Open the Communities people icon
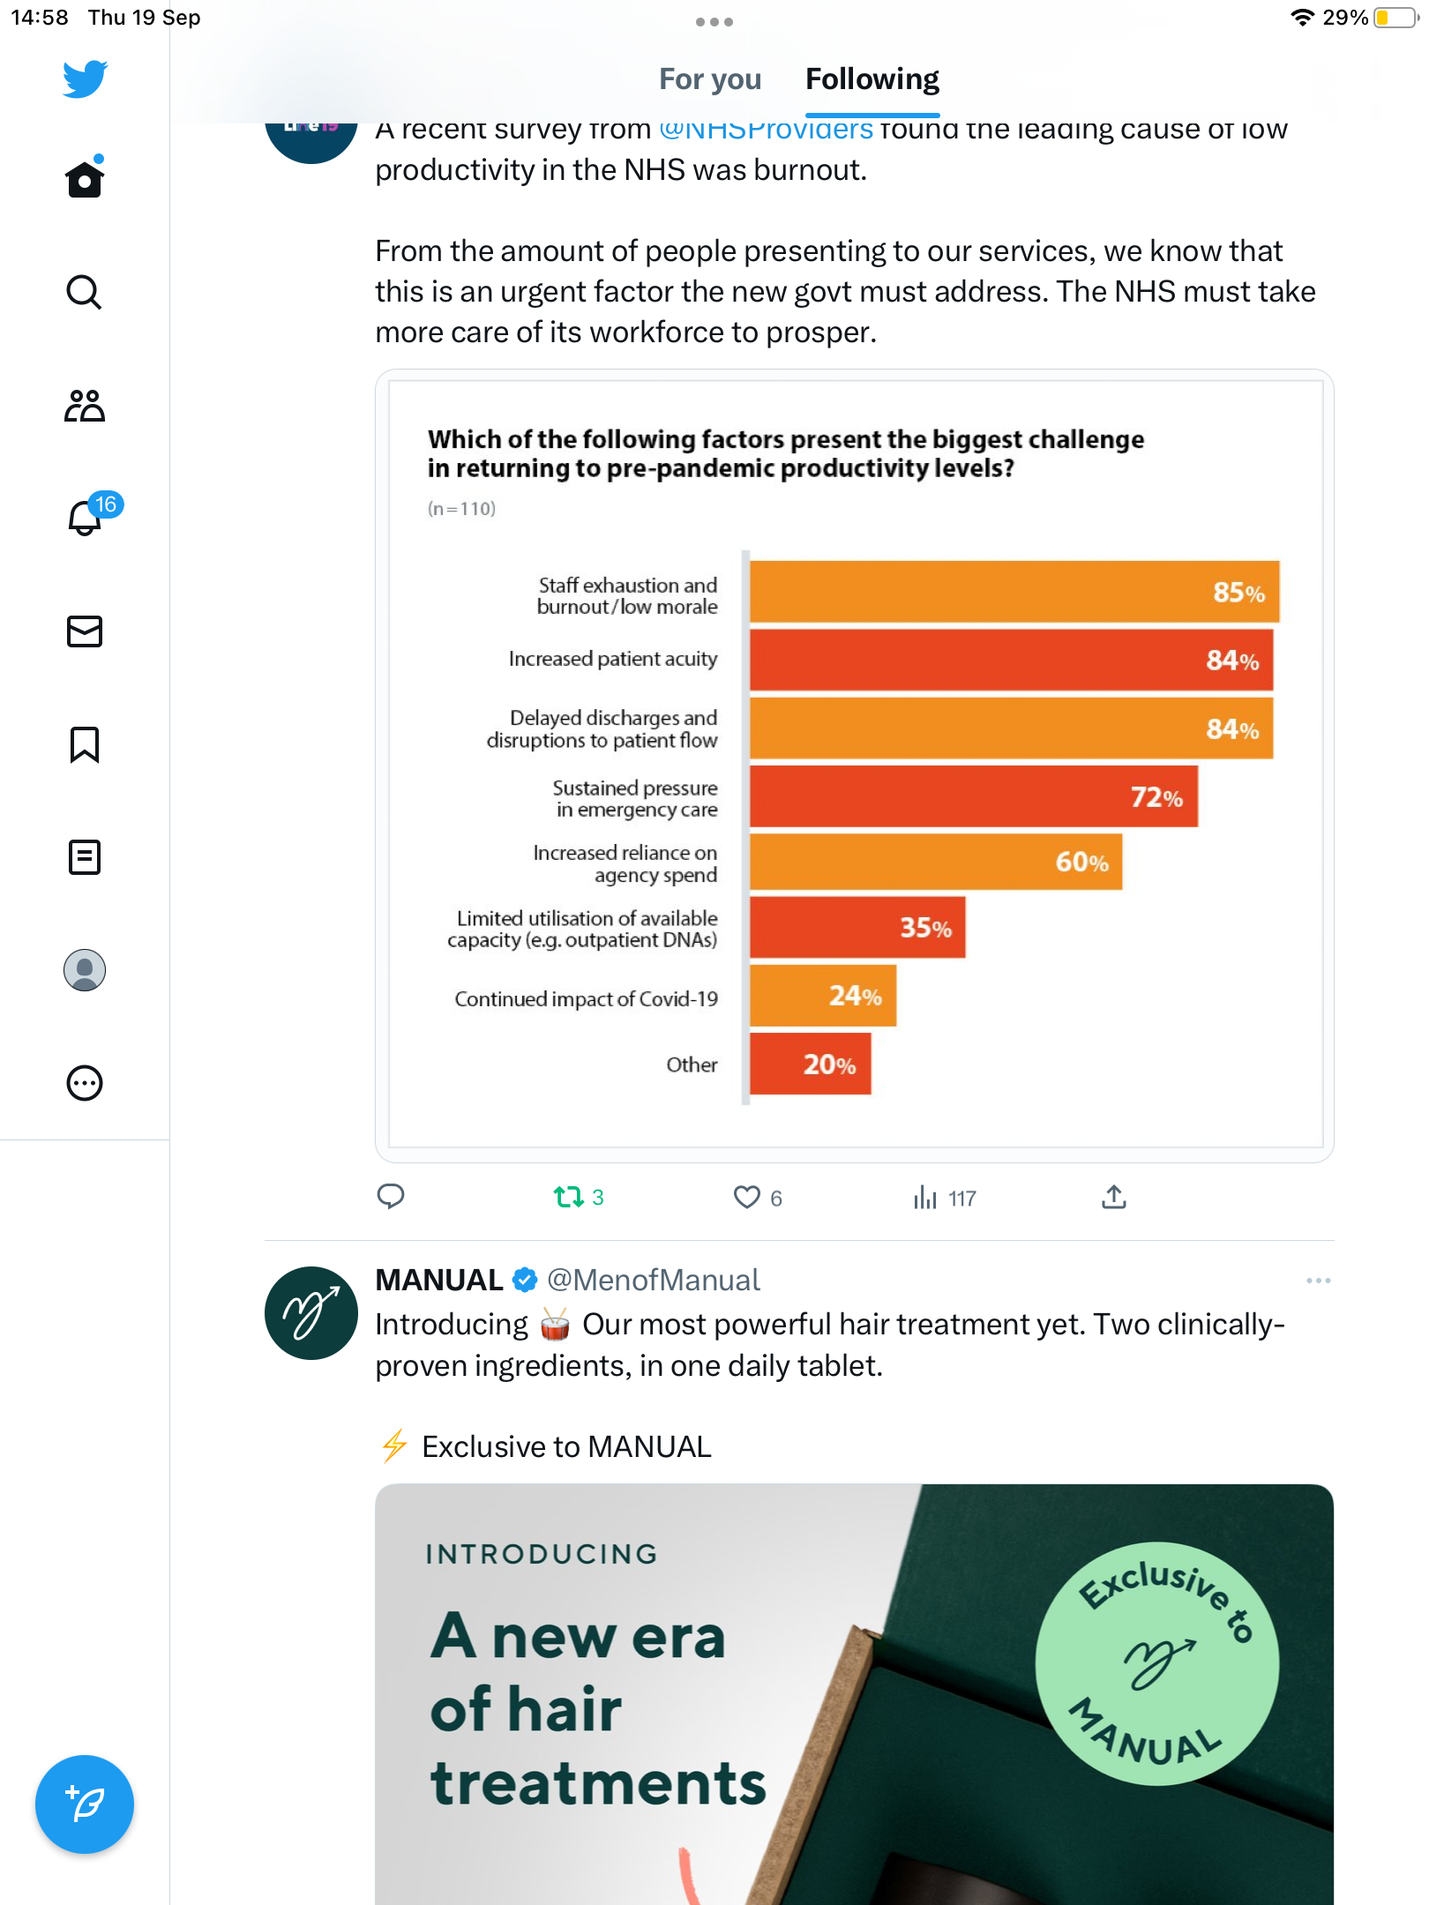Image resolution: width=1429 pixels, height=1905 pixels. (85, 406)
